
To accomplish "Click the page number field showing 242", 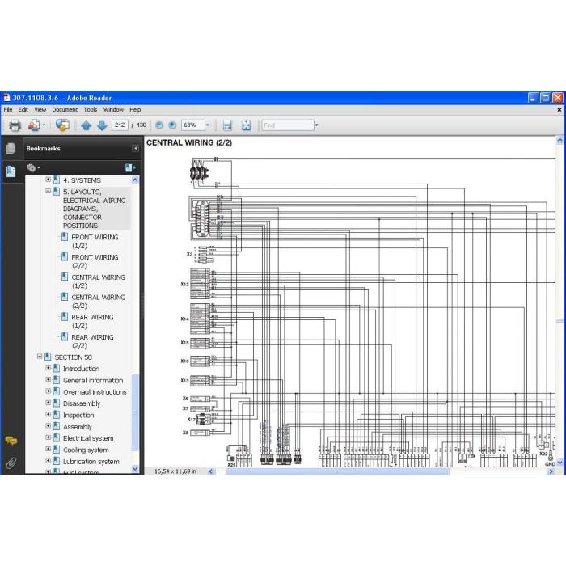I will [x=120, y=125].
